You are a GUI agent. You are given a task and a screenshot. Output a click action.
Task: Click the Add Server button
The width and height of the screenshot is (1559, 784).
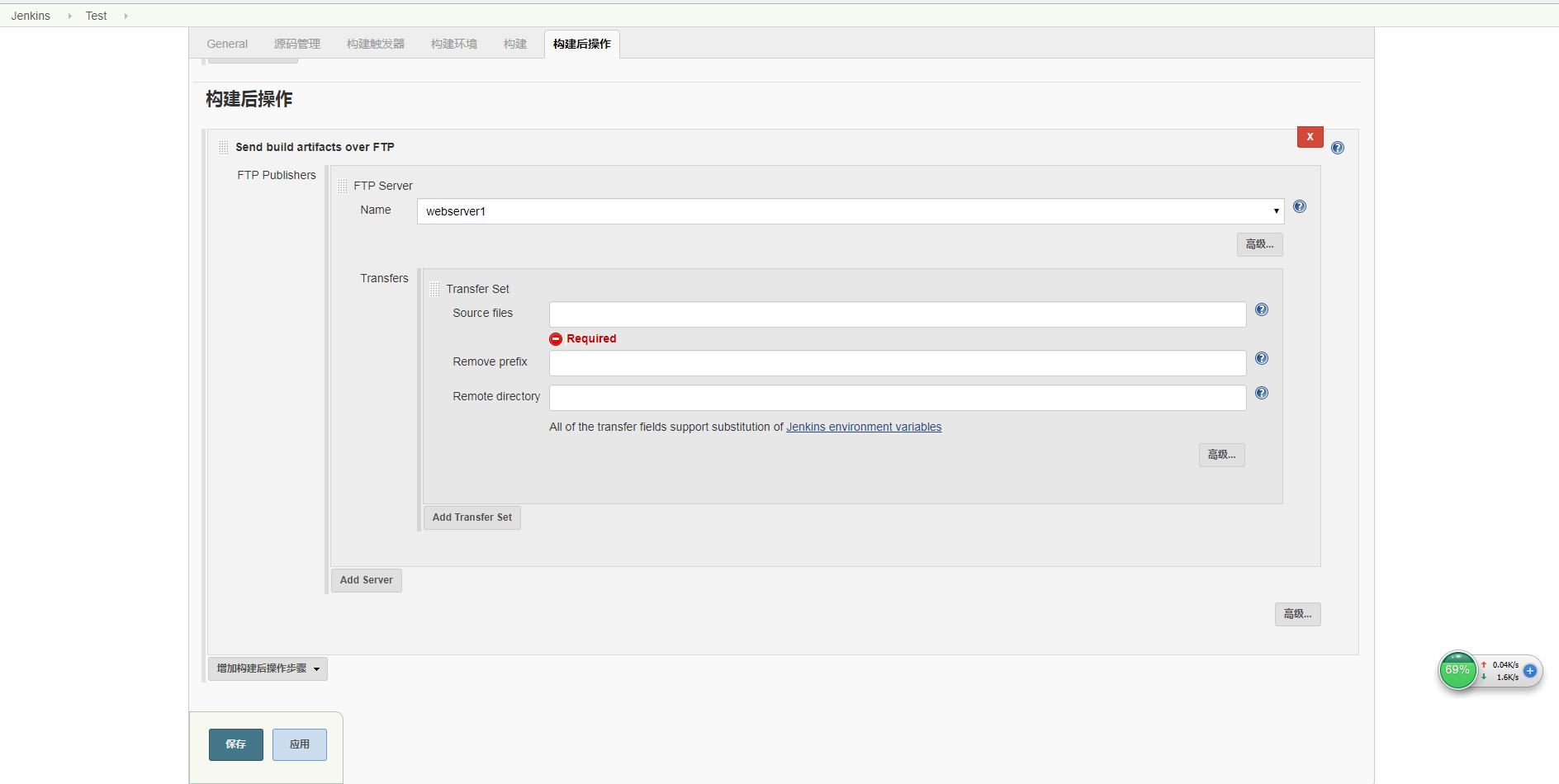366,580
